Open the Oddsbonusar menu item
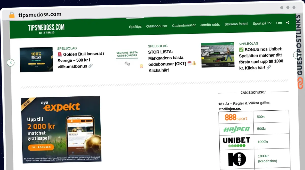Viewport: 305px width, 170px height. click(x=157, y=26)
